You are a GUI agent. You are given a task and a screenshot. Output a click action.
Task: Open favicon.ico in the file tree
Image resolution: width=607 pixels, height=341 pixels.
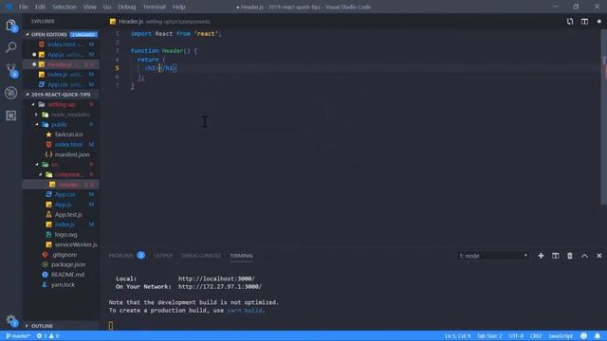tap(68, 135)
